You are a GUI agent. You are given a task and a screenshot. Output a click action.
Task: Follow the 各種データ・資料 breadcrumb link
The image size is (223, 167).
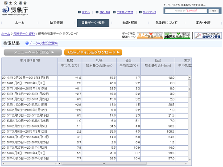(x=24, y=34)
